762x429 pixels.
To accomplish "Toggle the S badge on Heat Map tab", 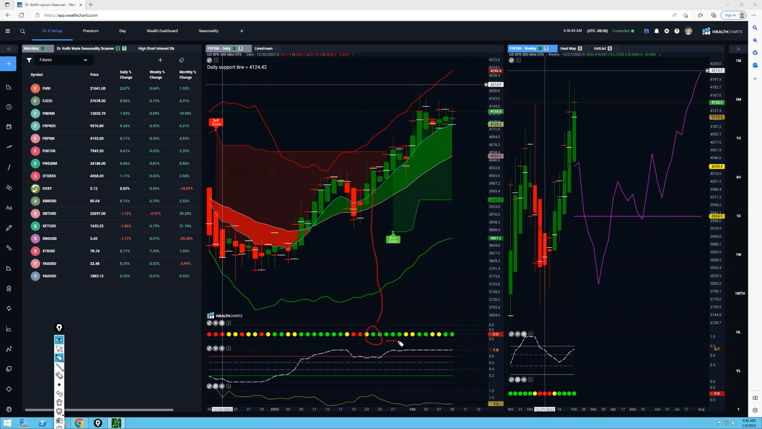I will point(580,48).
